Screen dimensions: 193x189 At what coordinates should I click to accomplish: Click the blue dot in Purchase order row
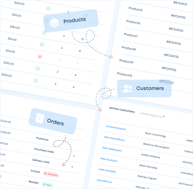click(74, 156)
